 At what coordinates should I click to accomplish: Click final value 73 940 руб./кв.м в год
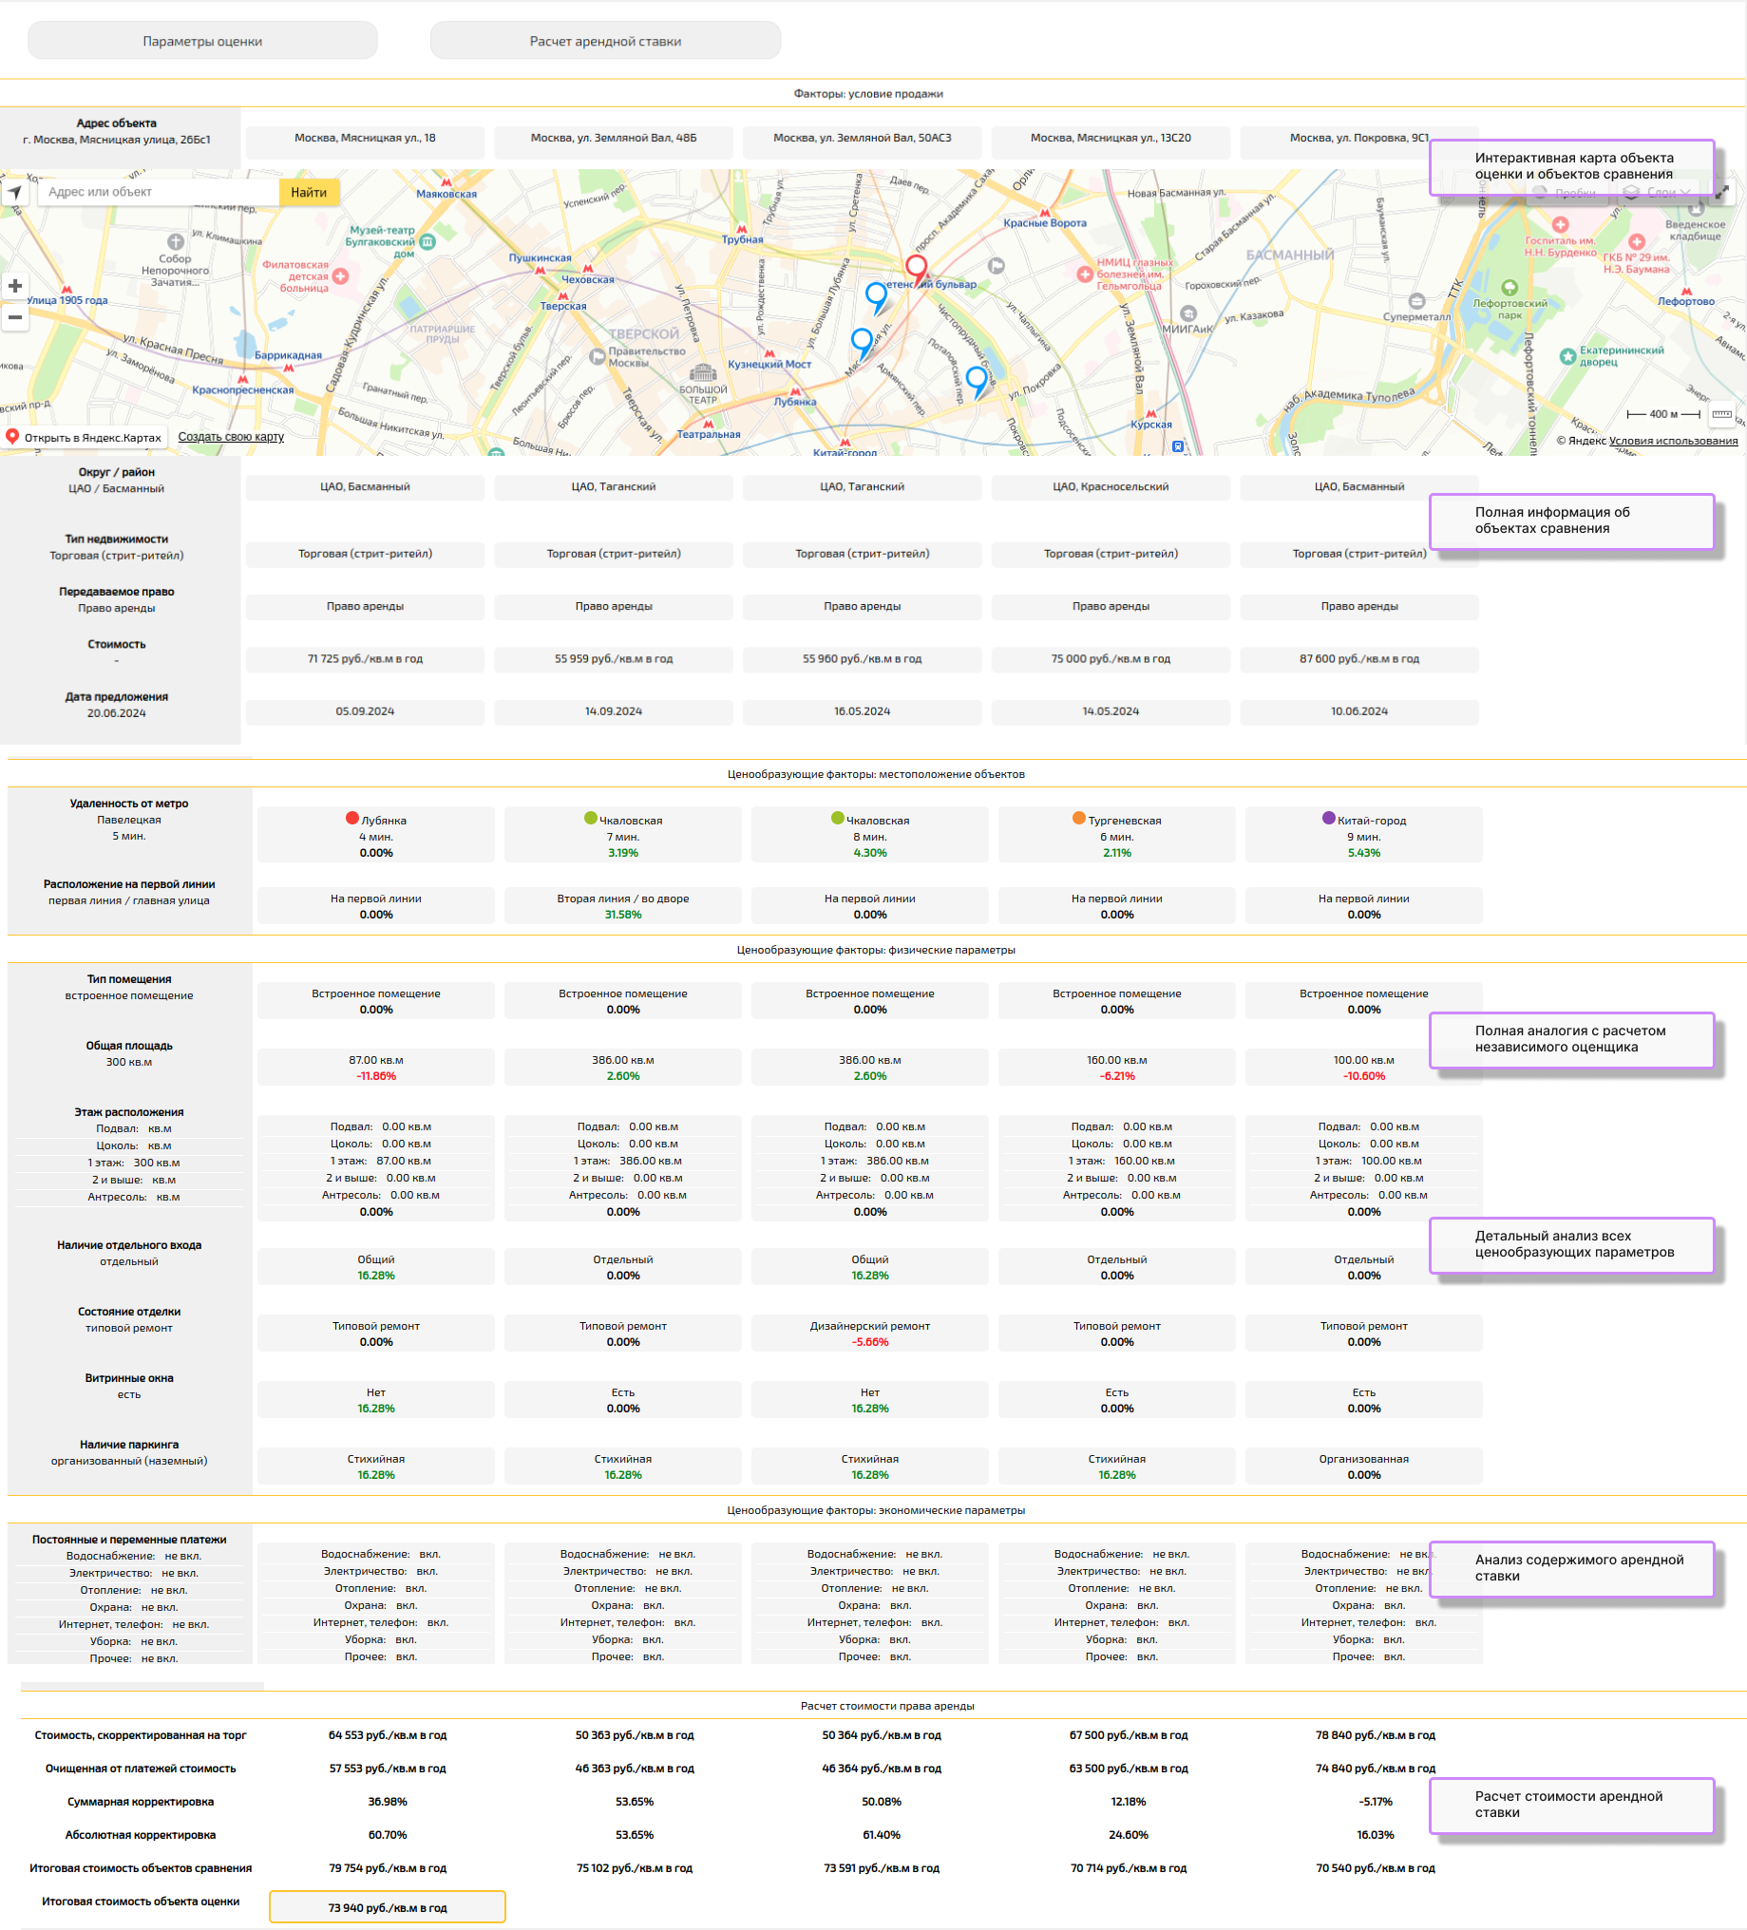388,1907
